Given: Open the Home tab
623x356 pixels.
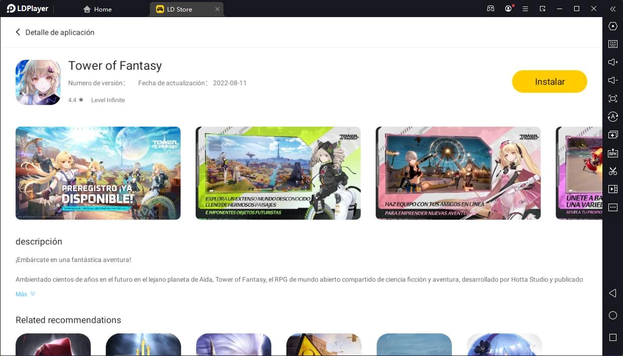Looking at the screenshot, I should pyautogui.click(x=97, y=9).
